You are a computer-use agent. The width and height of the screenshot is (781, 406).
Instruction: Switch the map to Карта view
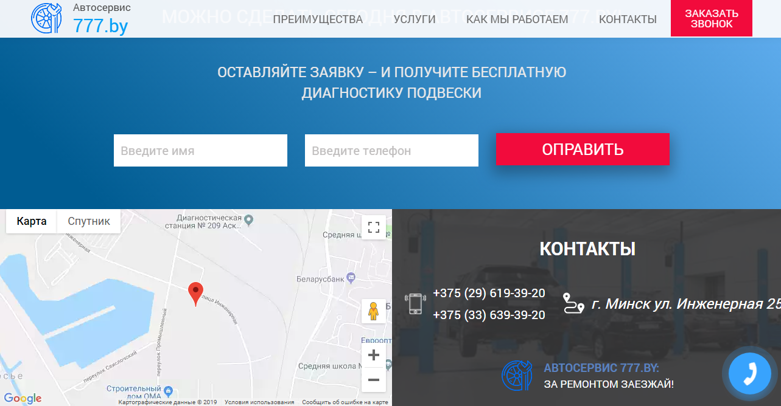pyautogui.click(x=32, y=221)
